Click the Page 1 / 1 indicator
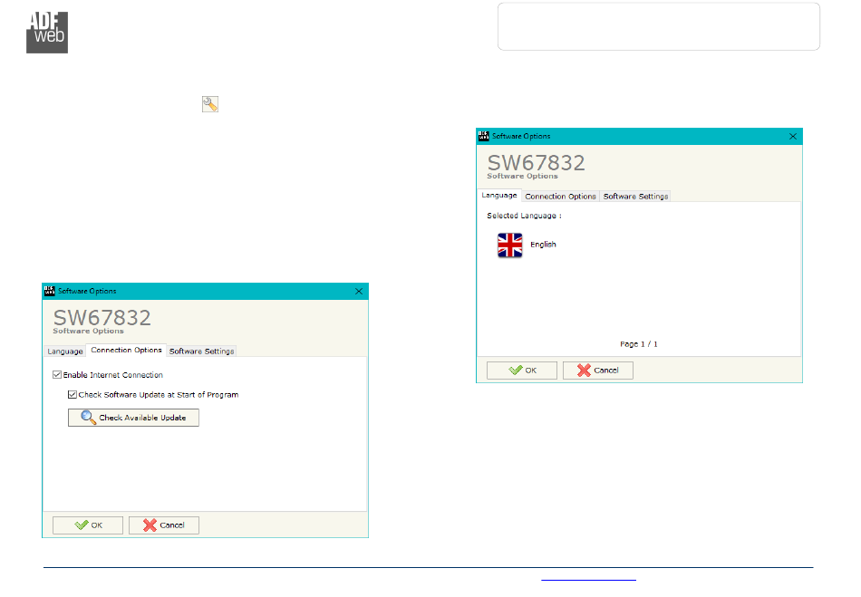861x597 pixels. [x=639, y=344]
